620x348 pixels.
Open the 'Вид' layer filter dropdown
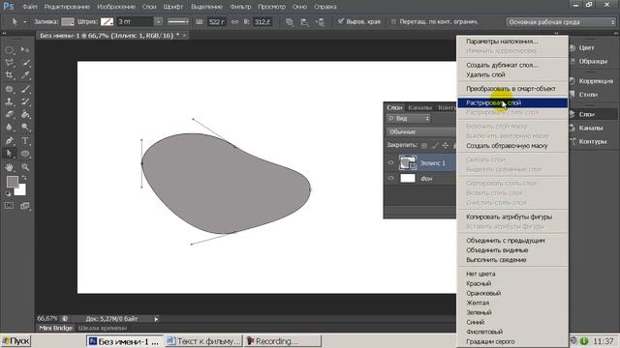click(x=409, y=118)
